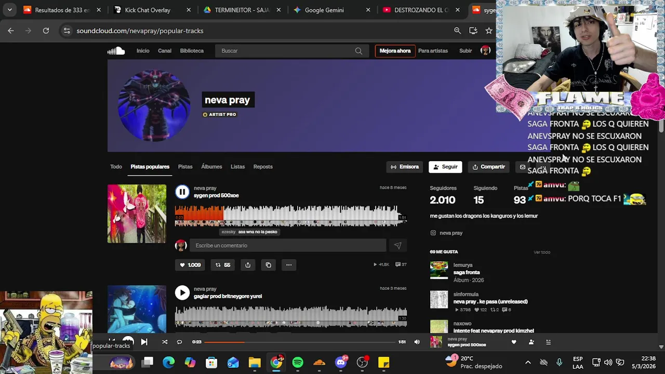Open the queue list icon in player bar
665x374 pixels.
(548, 342)
